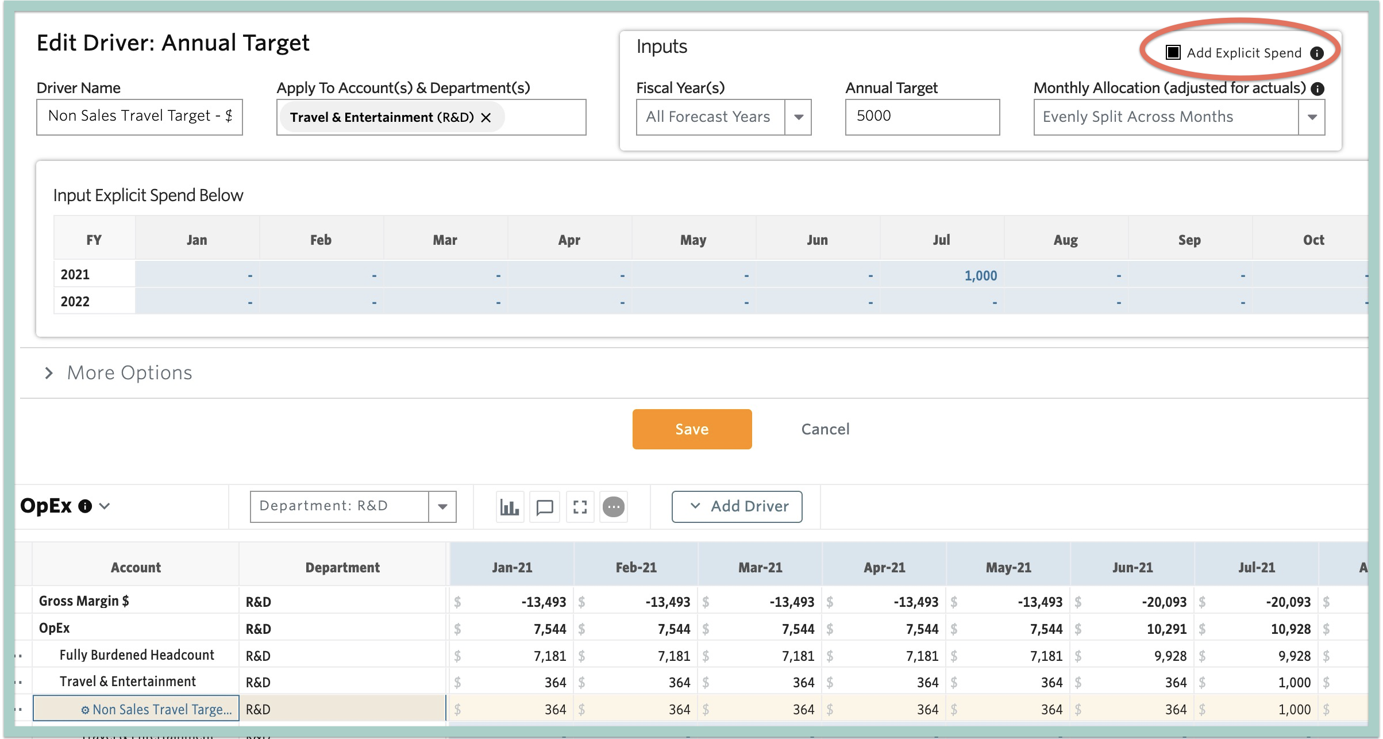The image size is (1383, 739).
Task: Select the 2021 Jan explicit spend cell
Action: 197,275
